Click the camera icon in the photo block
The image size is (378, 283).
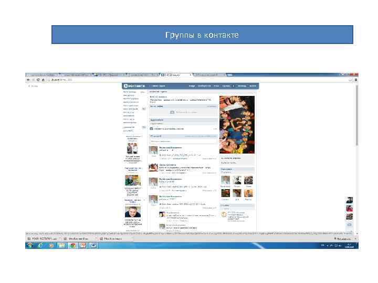coord(172,112)
